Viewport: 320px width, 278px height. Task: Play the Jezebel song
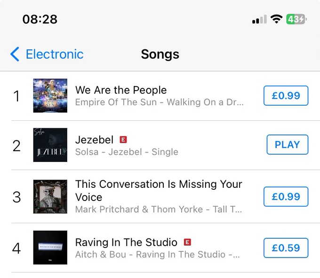point(288,145)
